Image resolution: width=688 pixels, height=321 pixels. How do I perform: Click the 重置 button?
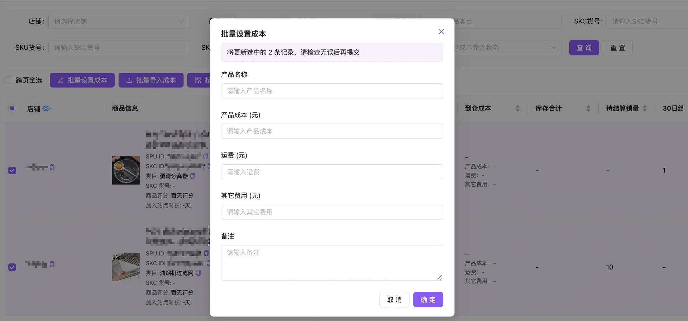[x=618, y=48]
